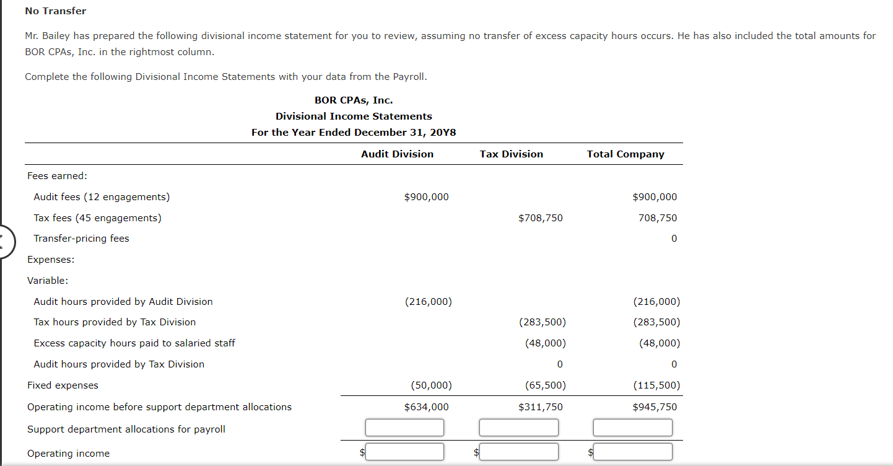Click the Total Company column header

tap(625, 154)
